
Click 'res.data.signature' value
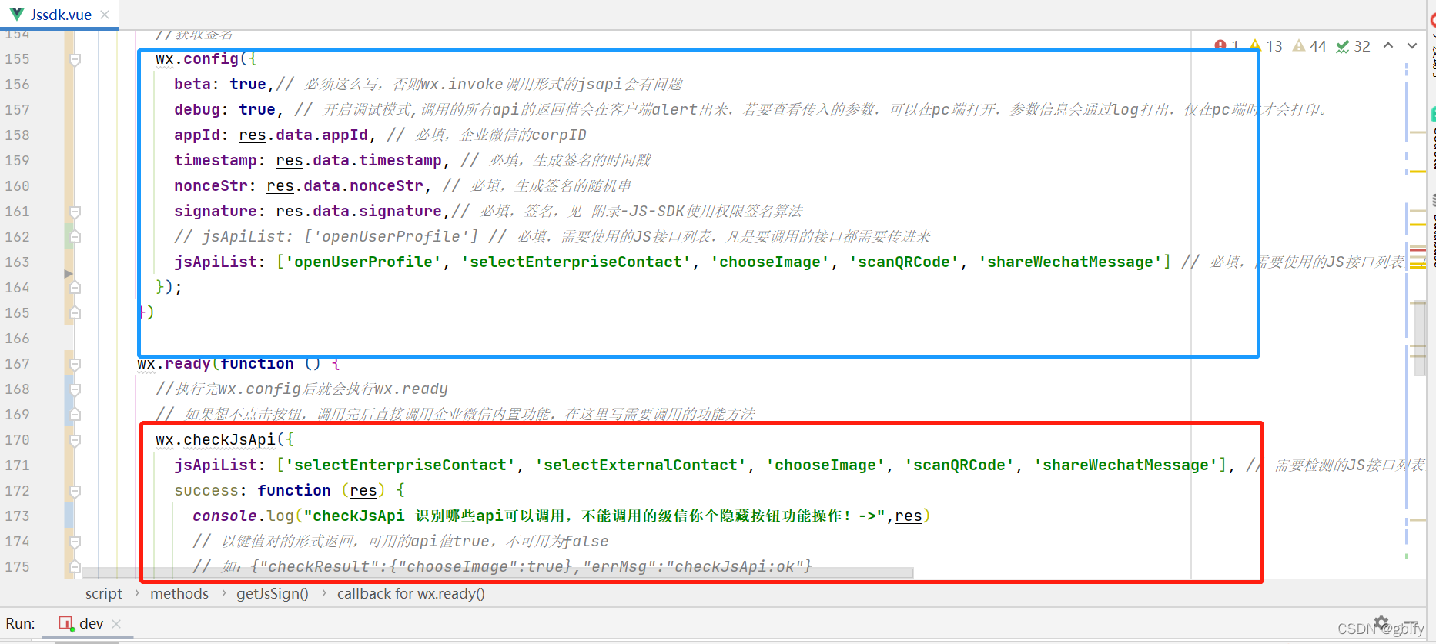[359, 212]
